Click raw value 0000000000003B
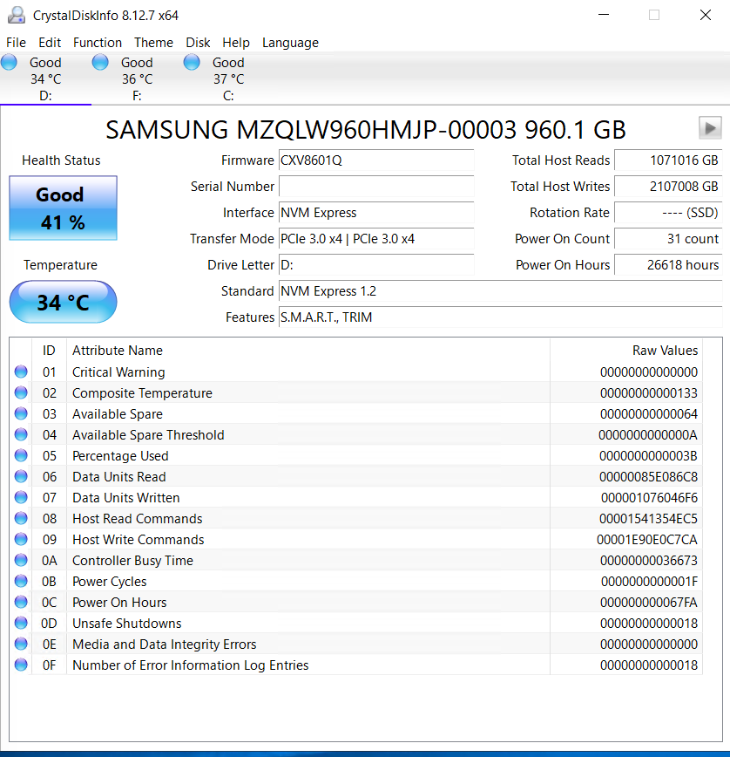 tap(648, 456)
